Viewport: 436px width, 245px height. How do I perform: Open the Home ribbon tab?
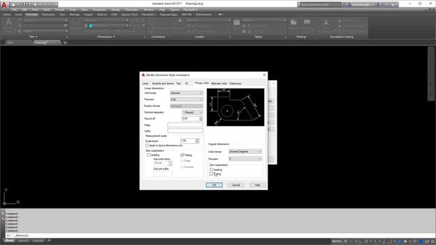pos(7,14)
